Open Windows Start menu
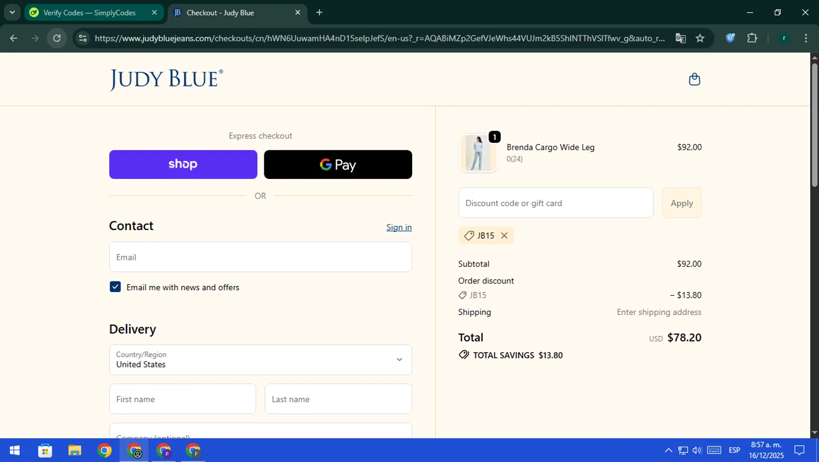Viewport: 819px width, 462px height. pyautogui.click(x=15, y=451)
